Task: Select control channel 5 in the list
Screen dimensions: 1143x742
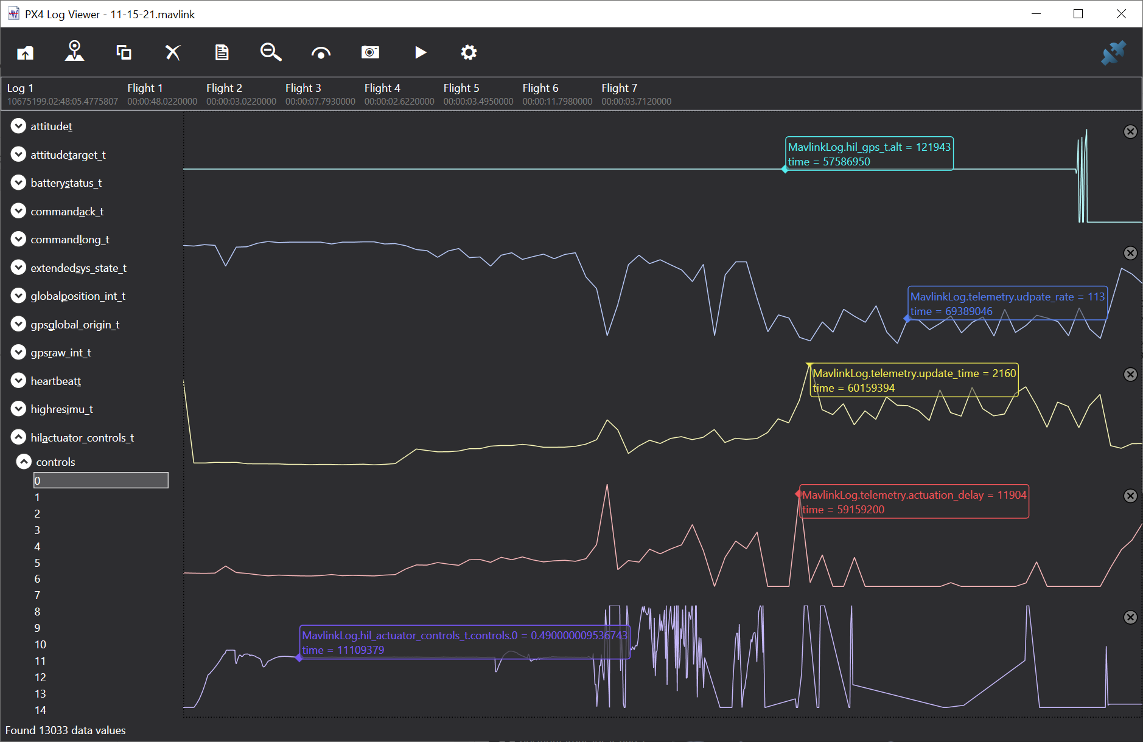Action: (x=37, y=563)
